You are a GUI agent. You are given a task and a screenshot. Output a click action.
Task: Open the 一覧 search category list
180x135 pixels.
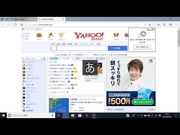[99, 44]
